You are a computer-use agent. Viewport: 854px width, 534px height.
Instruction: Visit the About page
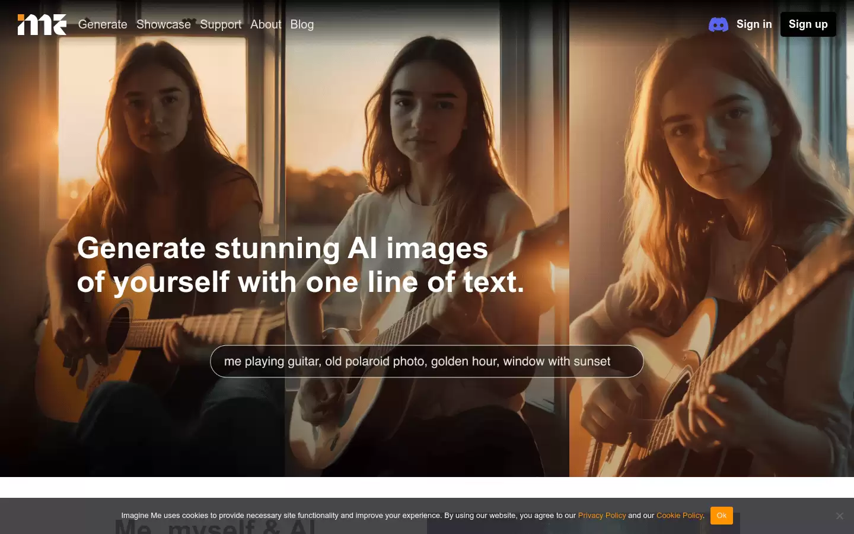coord(266,24)
